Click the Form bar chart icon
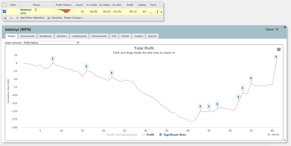The height and width of the screenshot is (146, 291). point(153,12)
